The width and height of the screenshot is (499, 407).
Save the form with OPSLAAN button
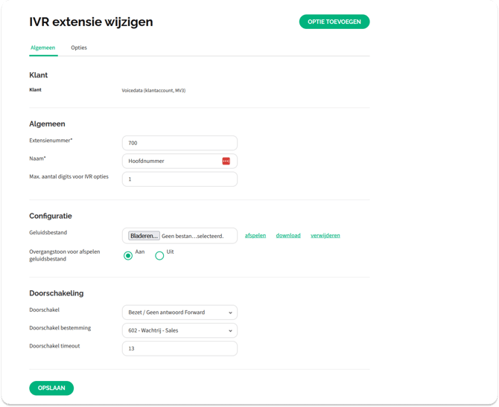click(51, 388)
